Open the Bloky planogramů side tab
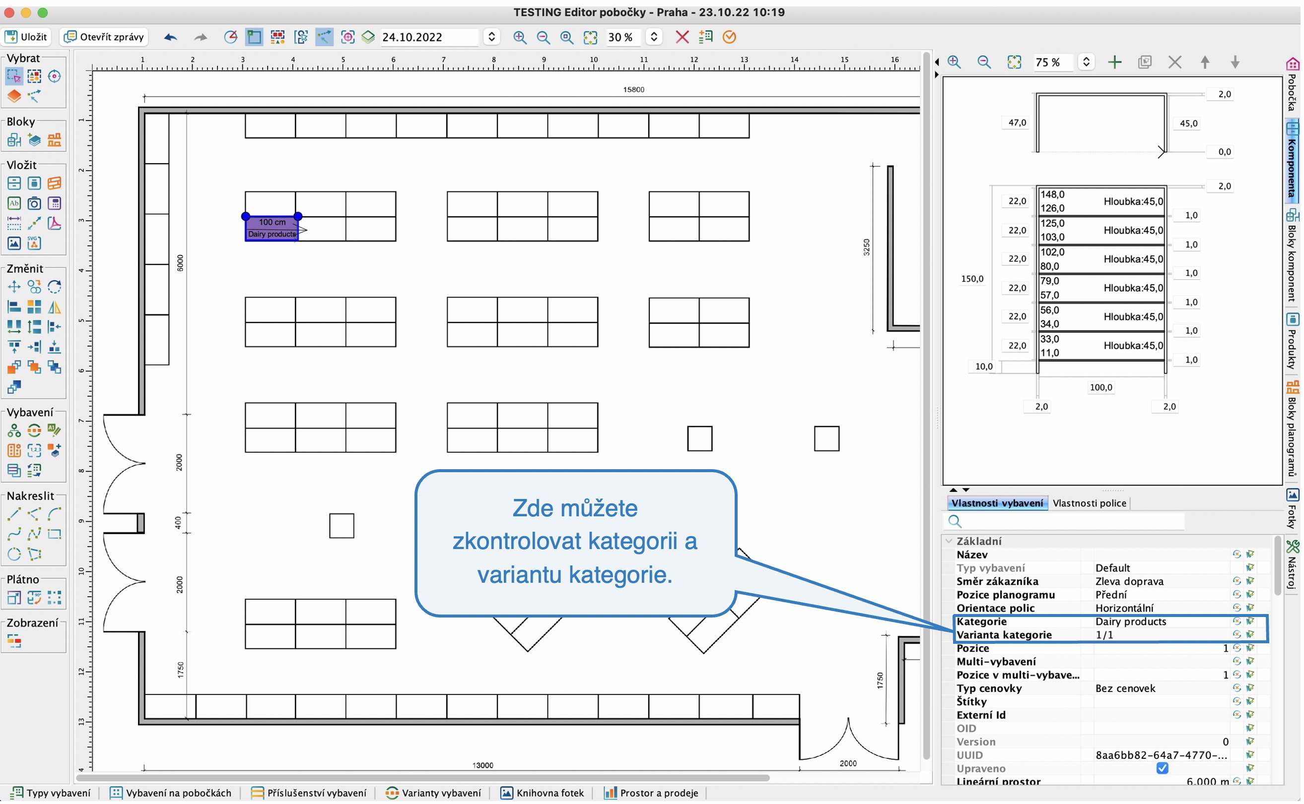1304x804 pixels. tap(1292, 429)
